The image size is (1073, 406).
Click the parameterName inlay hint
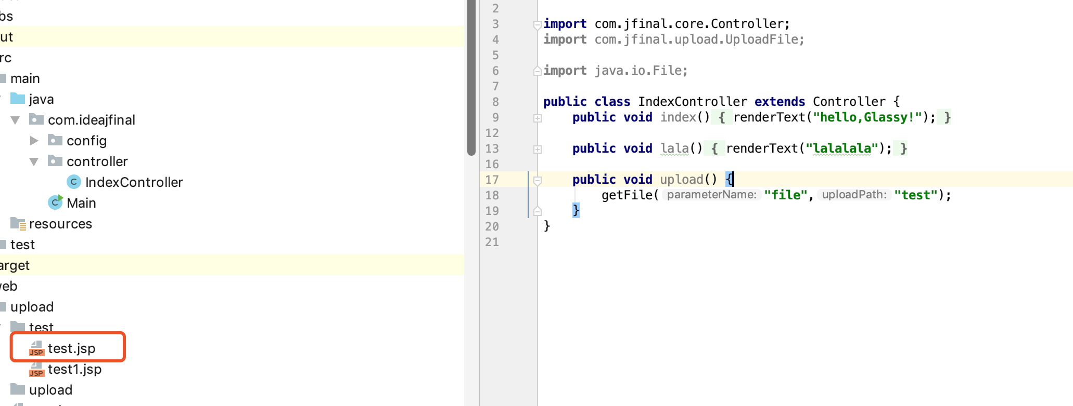(711, 195)
